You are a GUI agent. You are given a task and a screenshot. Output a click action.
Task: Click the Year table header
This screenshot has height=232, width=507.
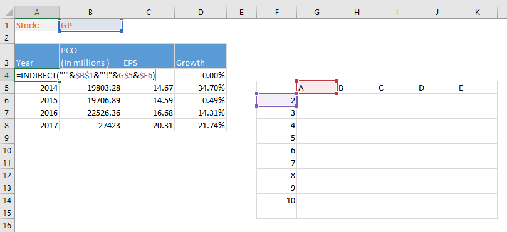[37, 56]
